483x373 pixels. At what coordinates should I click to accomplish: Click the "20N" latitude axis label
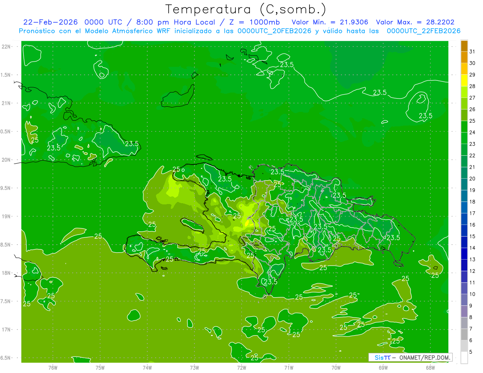[7, 160]
